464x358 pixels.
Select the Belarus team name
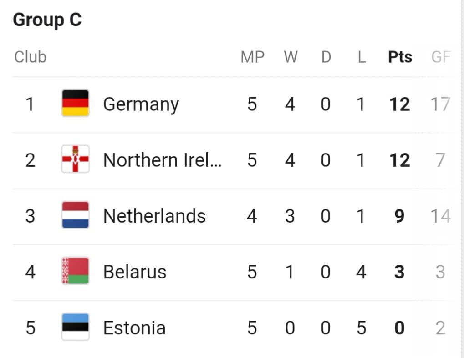pos(135,272)
